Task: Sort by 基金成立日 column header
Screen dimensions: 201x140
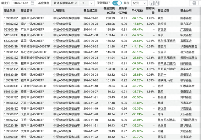Action: coord(90,11)
